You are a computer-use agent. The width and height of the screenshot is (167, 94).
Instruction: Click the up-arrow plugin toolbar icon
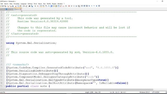92,6
